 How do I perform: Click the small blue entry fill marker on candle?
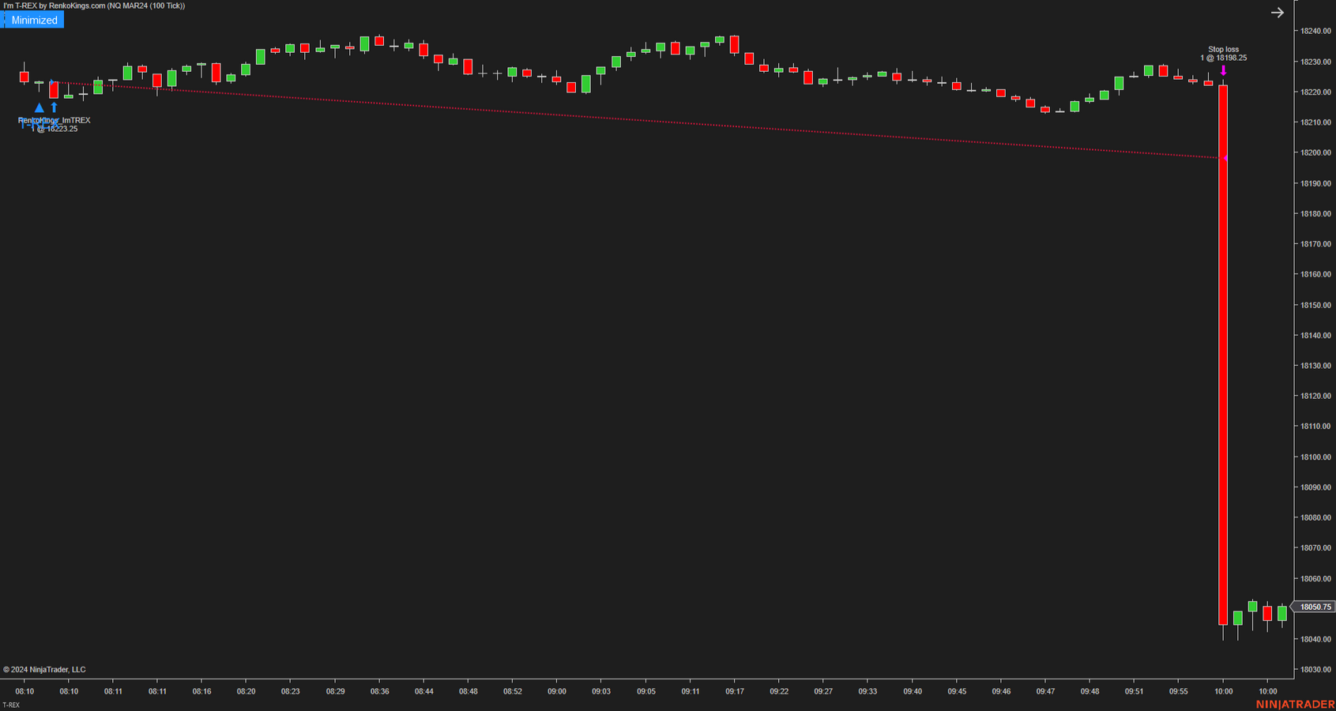pos(52,83)
